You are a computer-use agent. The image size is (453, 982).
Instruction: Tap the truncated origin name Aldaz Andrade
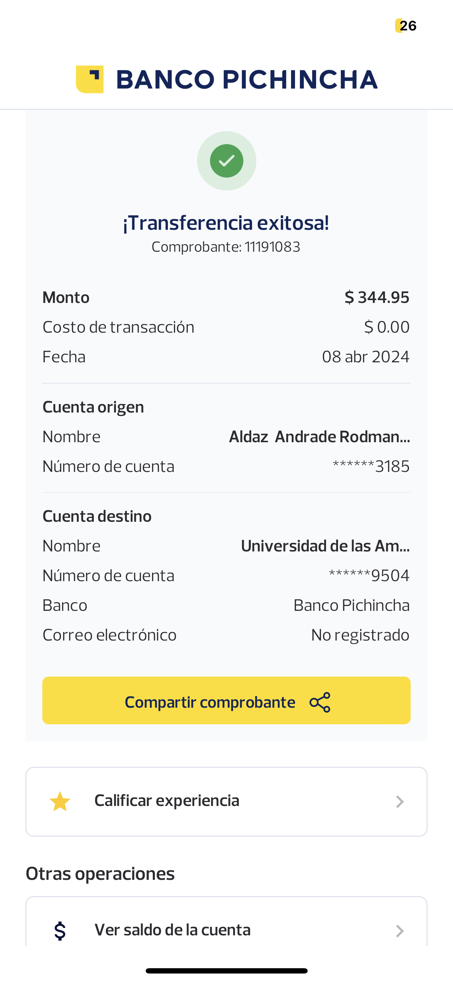pos(319,437)
